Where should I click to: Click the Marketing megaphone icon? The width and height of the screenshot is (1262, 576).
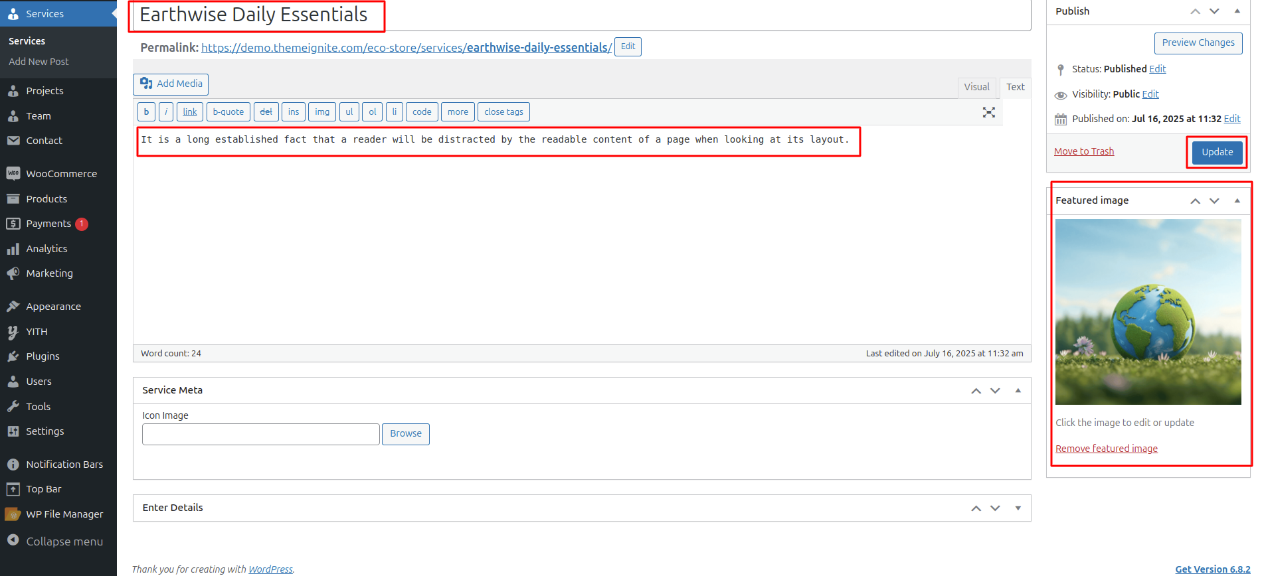(13, 273)
